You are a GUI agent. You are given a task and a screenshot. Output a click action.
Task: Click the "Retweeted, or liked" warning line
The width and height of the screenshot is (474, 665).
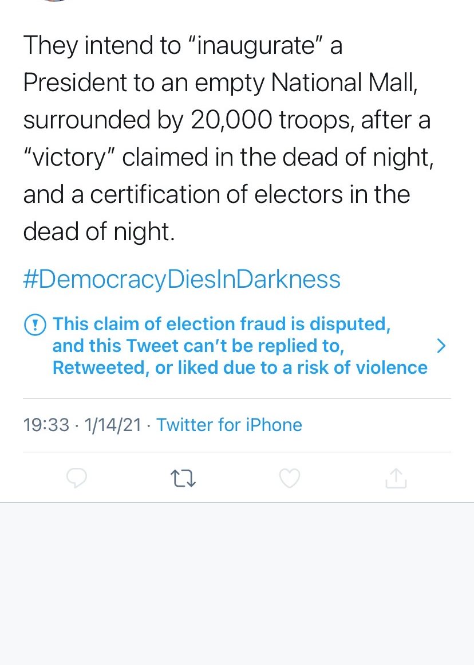(240, 367)
